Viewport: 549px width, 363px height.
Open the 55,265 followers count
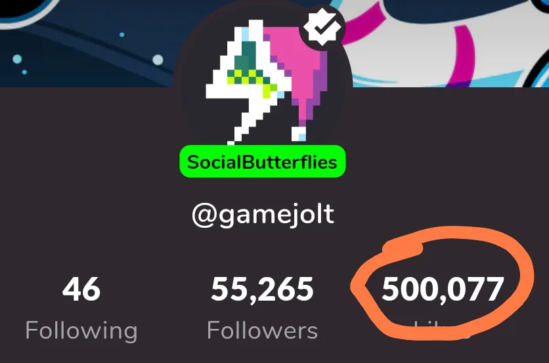click(x=262, y=289)
